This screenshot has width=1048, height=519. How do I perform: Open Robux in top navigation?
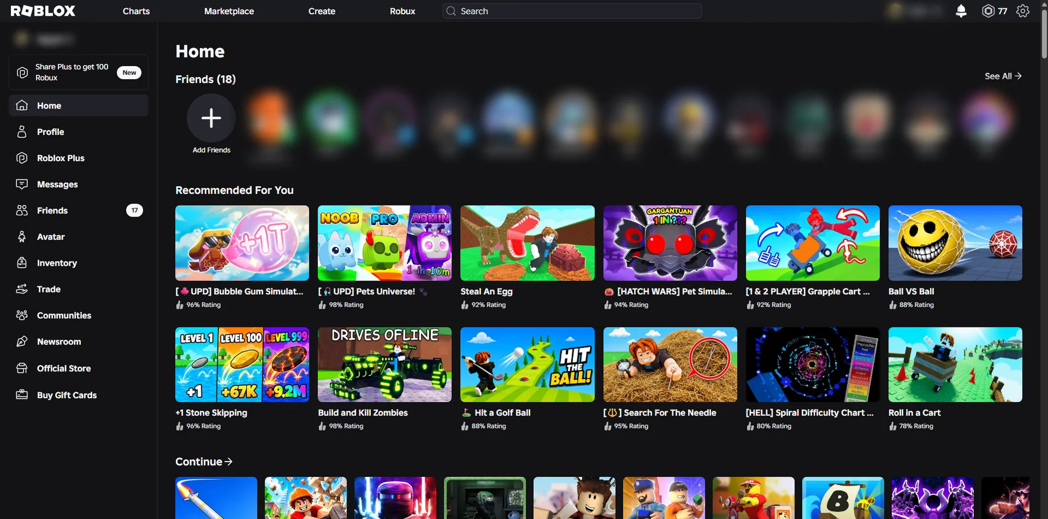[x=402, y=11]
